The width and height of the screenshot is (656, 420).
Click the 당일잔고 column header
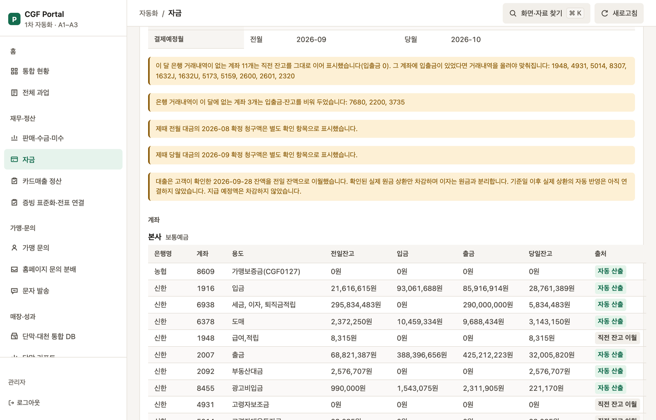540,254
